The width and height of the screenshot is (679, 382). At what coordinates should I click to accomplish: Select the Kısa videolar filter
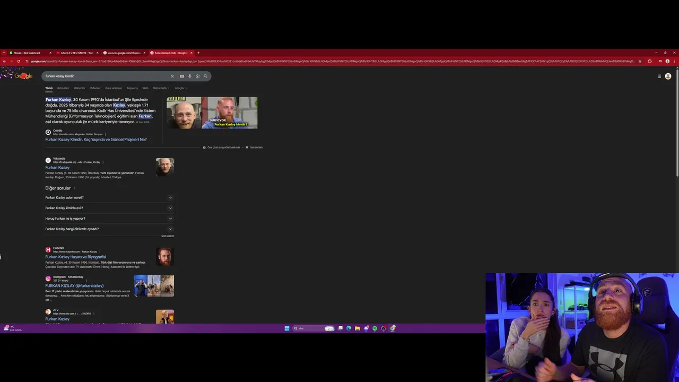pyautogui.click(x=114, y=88)
